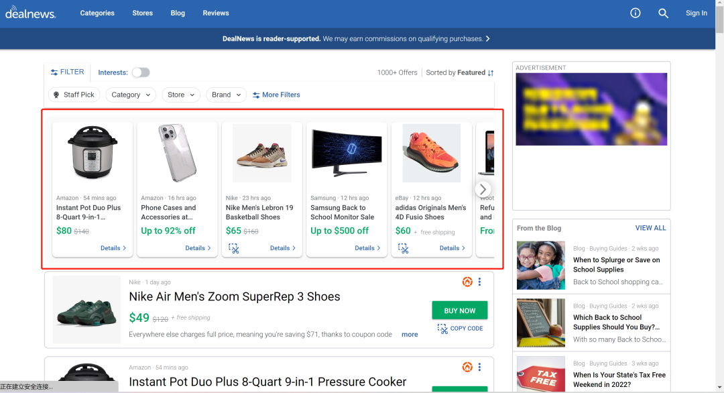
Task: Open the Reviews menu item
Action: click(x=216, y=13)
